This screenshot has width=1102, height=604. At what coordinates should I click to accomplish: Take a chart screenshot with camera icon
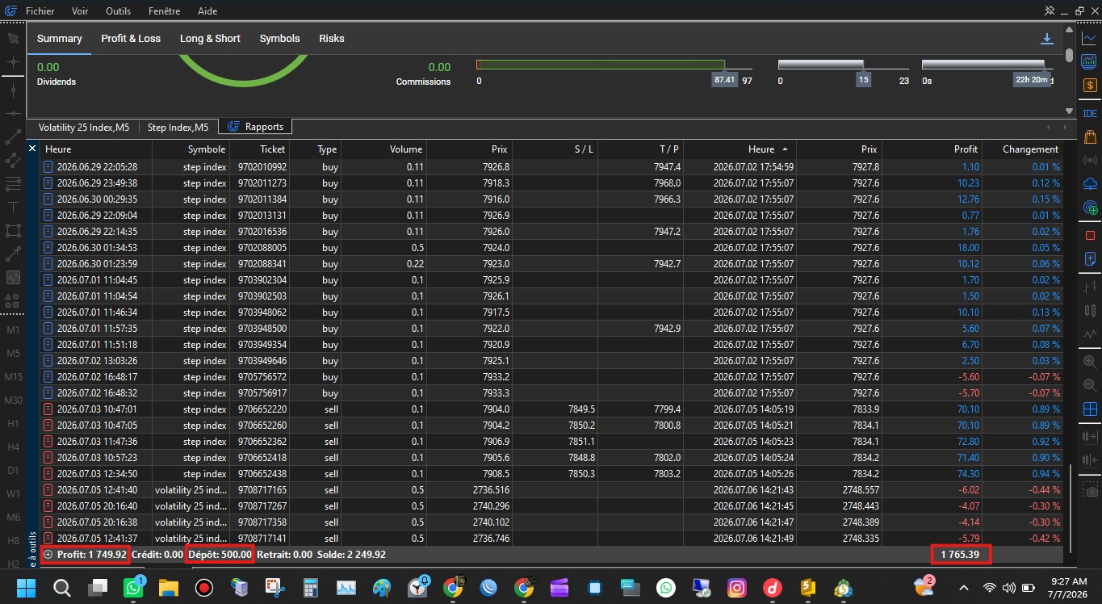[x=1090, y=491]
